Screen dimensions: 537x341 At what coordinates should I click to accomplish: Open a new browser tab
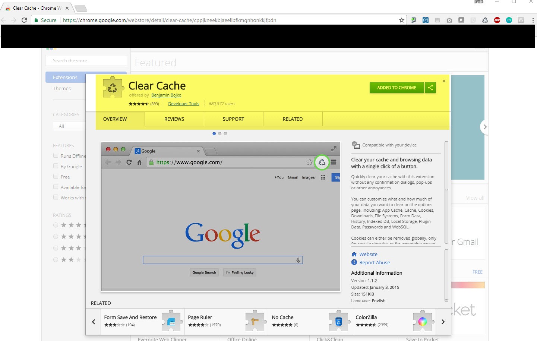point(80,8)
